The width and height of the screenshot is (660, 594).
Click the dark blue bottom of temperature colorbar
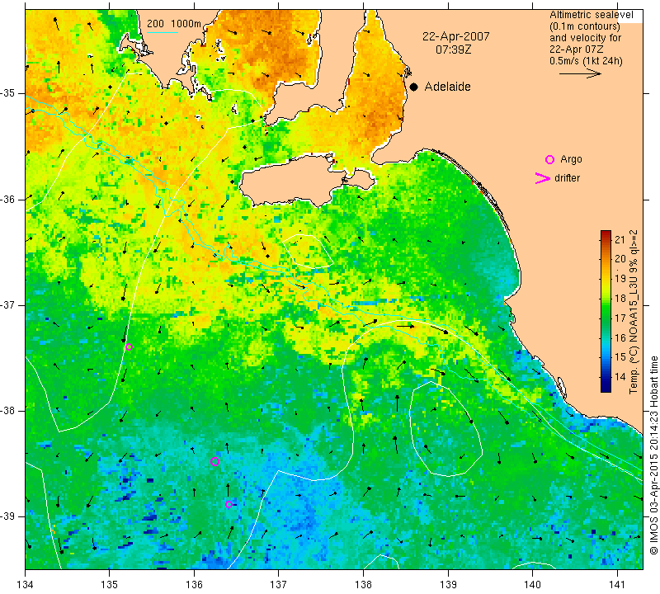point(606,388)
